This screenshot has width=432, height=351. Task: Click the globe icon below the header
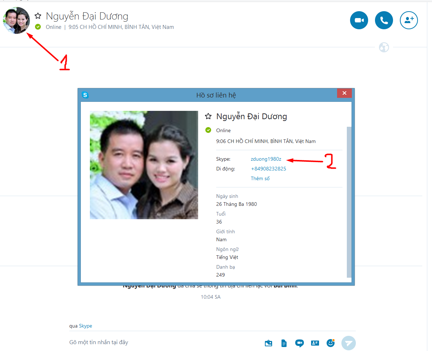[384, 47]
